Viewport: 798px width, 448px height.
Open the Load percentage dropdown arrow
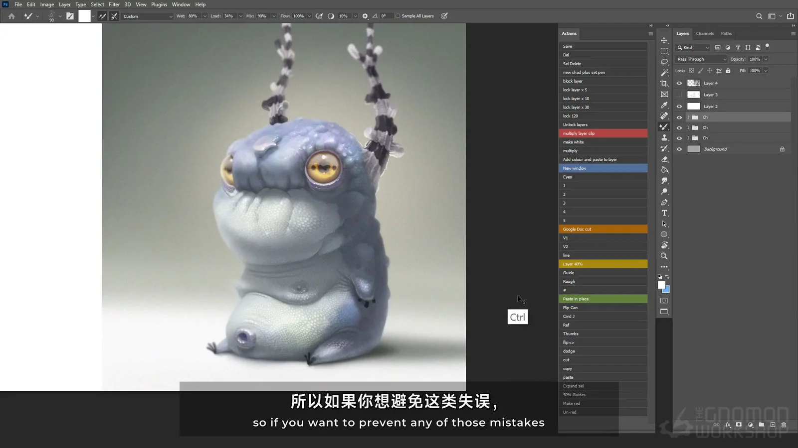point(240,16)
